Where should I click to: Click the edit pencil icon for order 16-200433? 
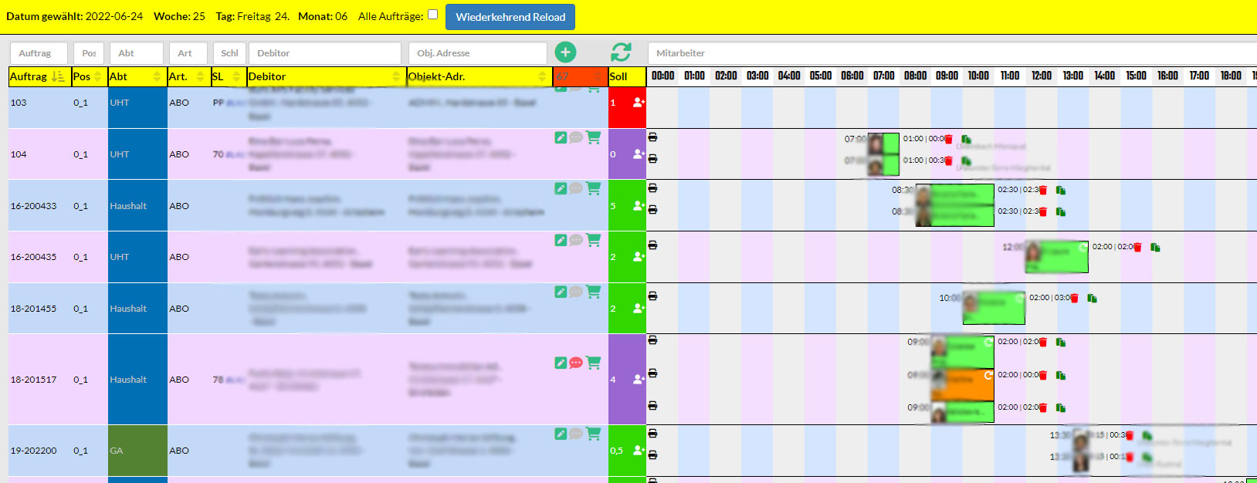(x=561, y=188)
